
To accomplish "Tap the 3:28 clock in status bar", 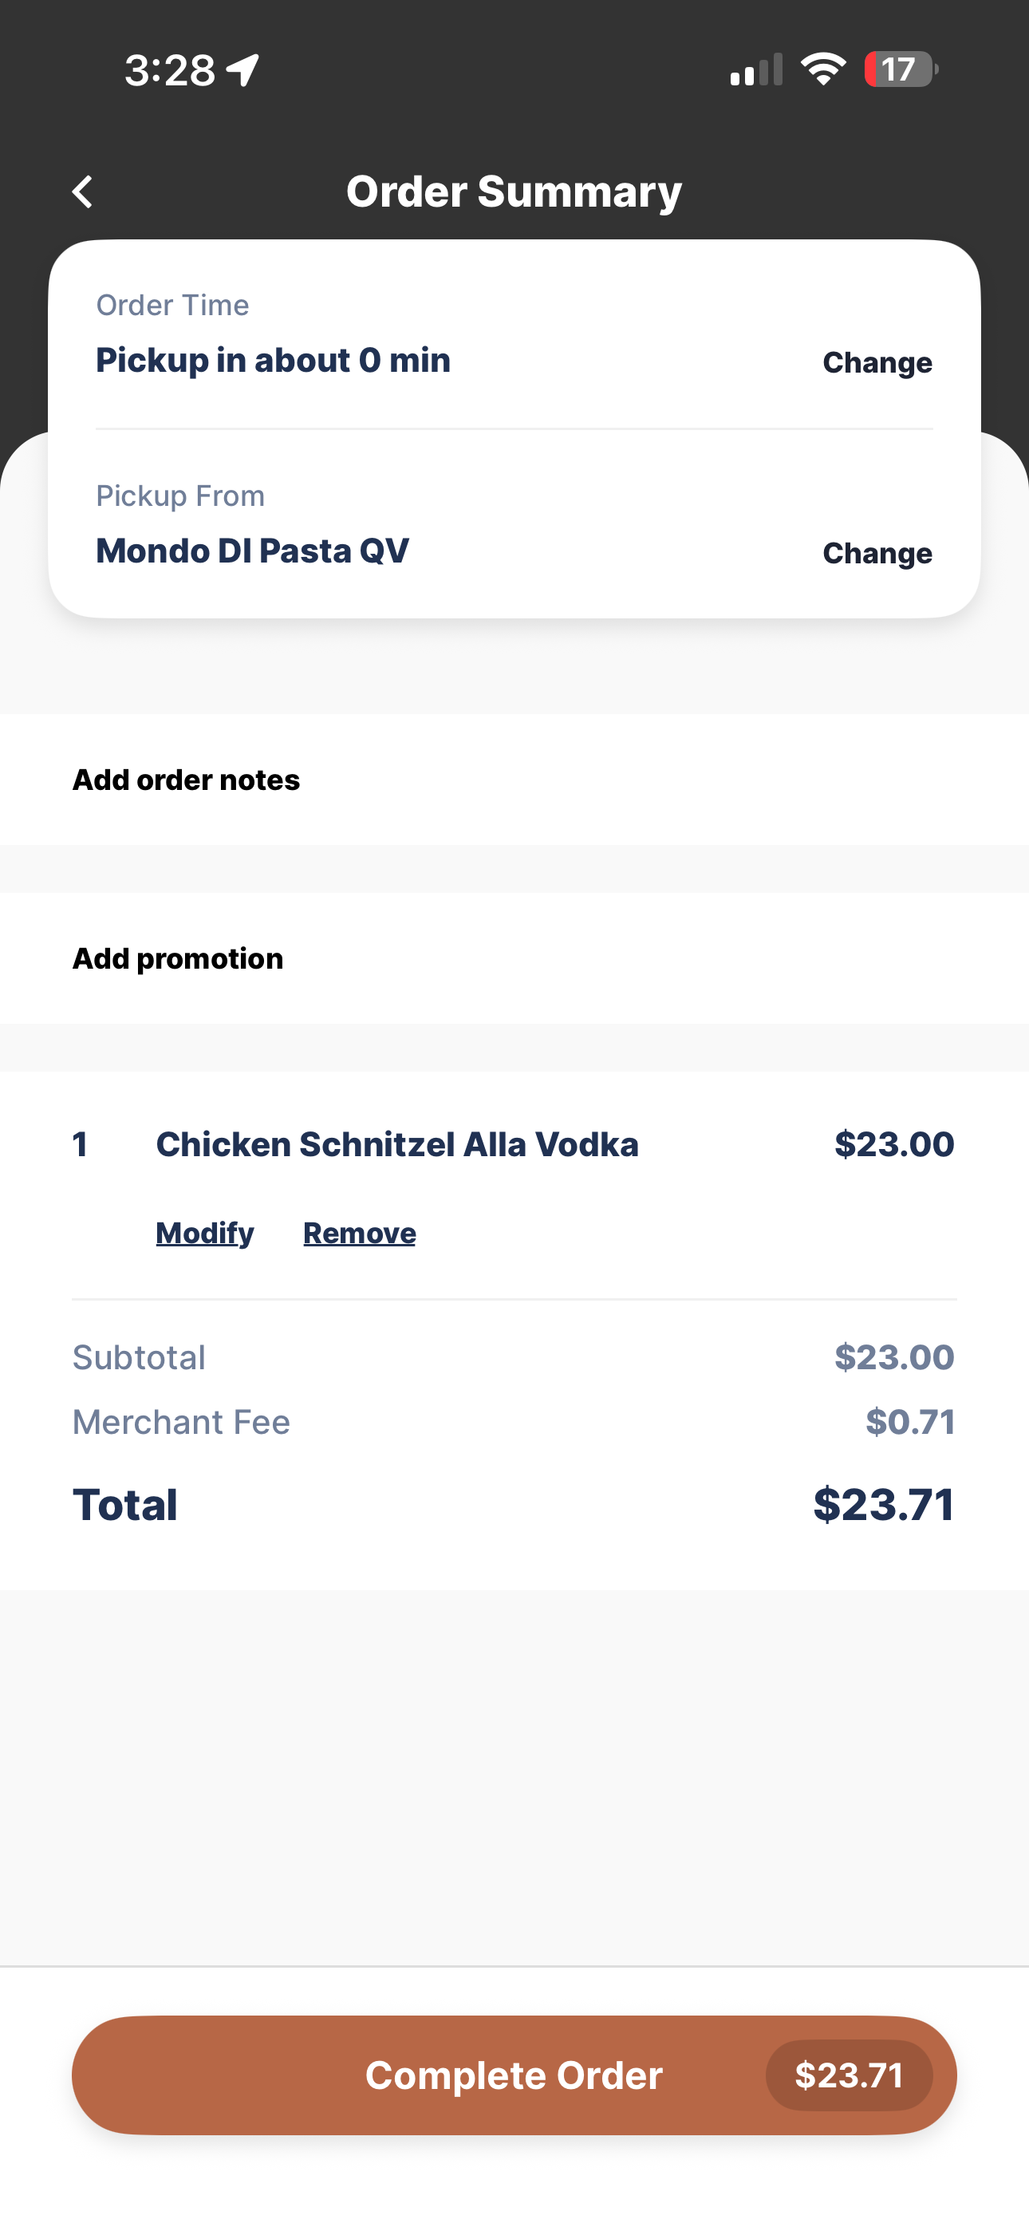I will pyautogui.click(x=170, y=70).
